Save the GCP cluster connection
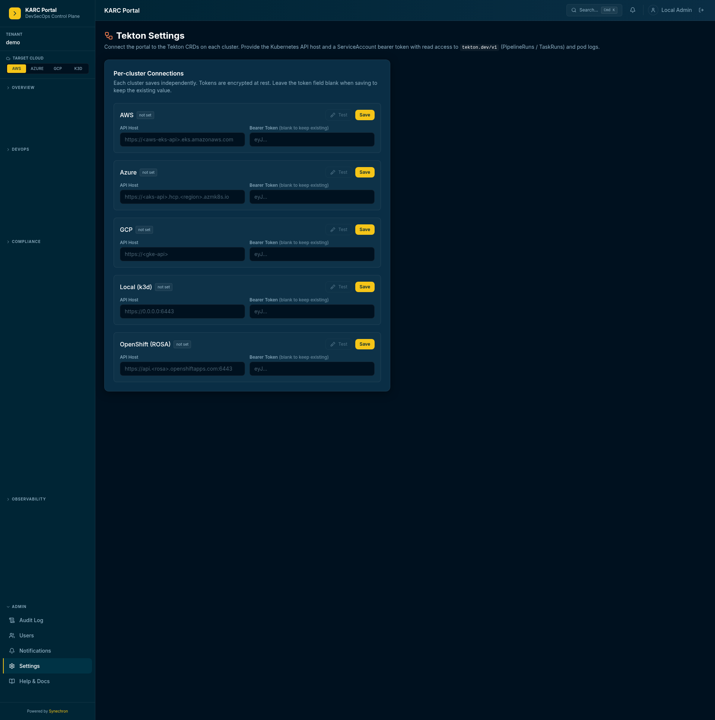This screenshot has height=720, width=715. pos(365,230)
